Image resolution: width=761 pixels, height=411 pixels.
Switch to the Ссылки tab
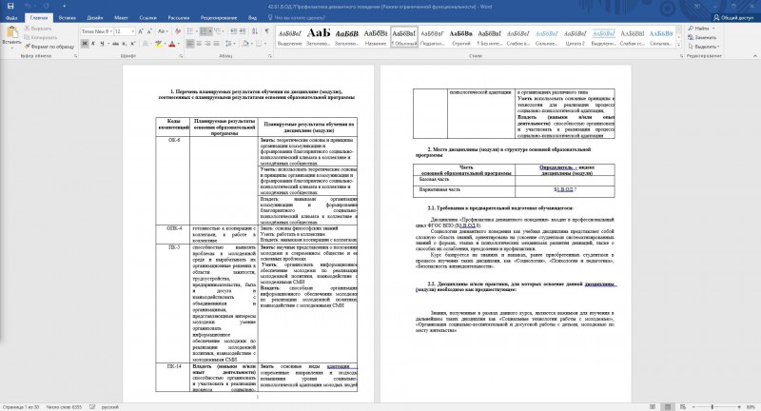(x=147, y=18)
